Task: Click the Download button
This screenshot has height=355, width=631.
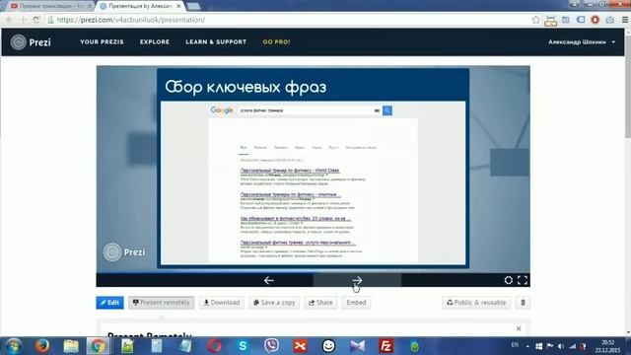Action: point(221,303)
